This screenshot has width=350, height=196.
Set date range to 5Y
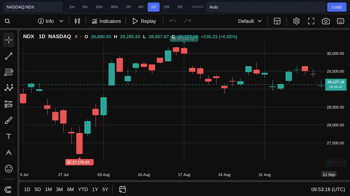coord(105,189)
